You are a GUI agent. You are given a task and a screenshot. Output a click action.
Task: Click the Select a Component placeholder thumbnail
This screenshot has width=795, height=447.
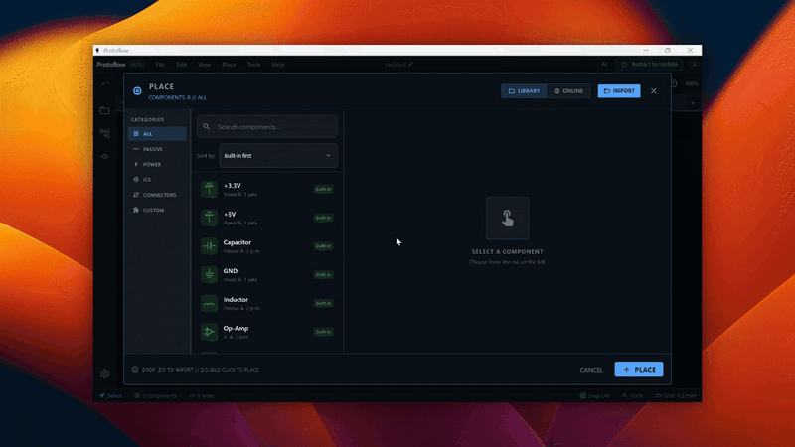(508, 219)
